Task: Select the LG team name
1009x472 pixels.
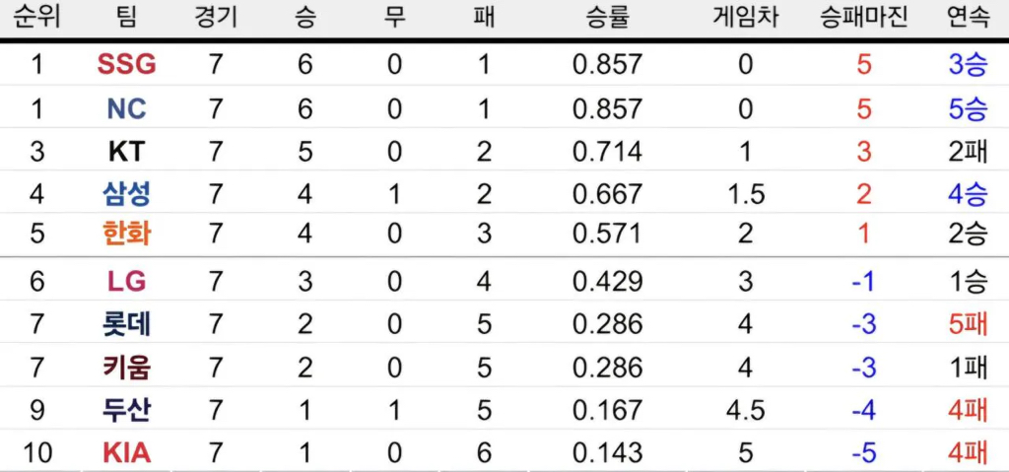Action: click(x=126, y=282)
